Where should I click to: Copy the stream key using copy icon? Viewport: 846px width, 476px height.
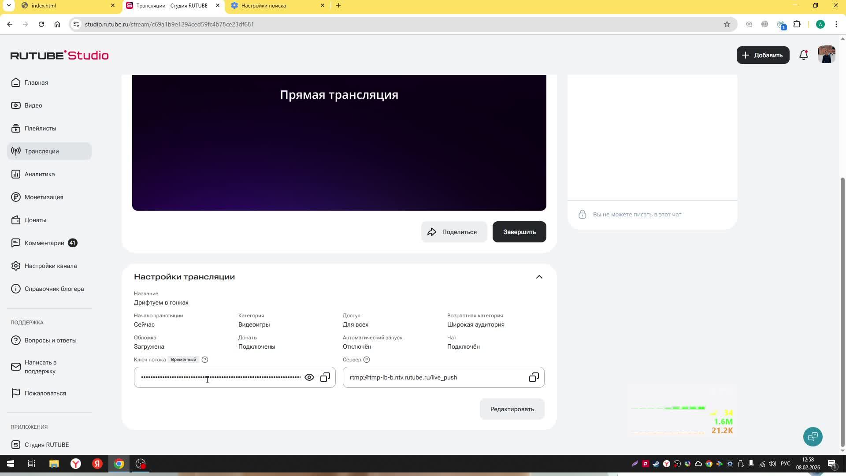[325, 377]
